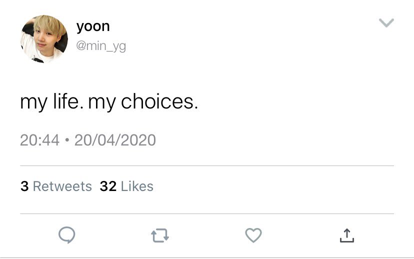Click the dot separator between time and date
This screenshot has width=414, height=259.
click(x=67, y=139)
